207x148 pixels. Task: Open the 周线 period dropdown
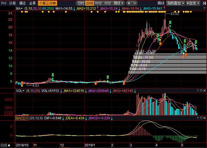119,3
